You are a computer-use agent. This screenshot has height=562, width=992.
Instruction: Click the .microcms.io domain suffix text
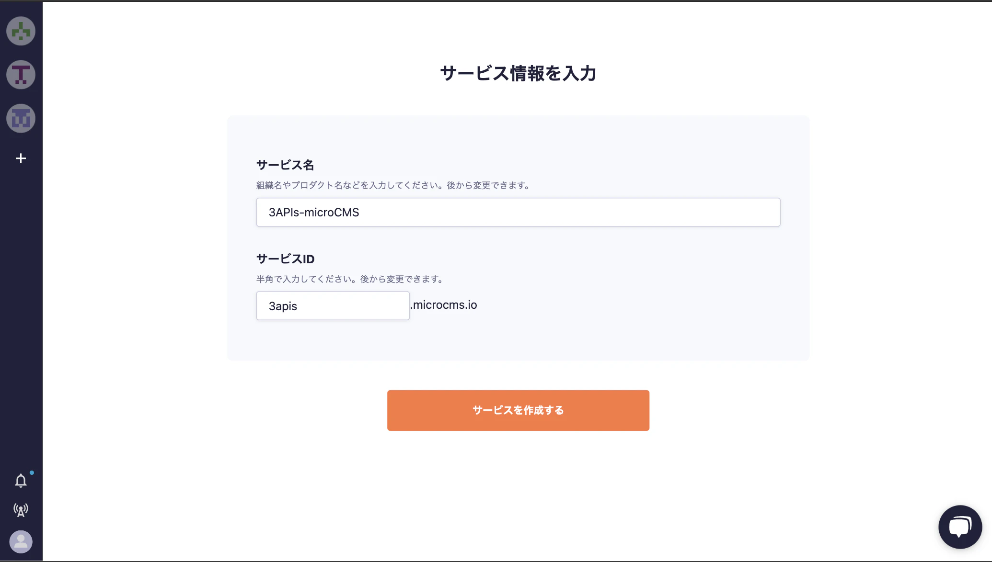point(444,305)
